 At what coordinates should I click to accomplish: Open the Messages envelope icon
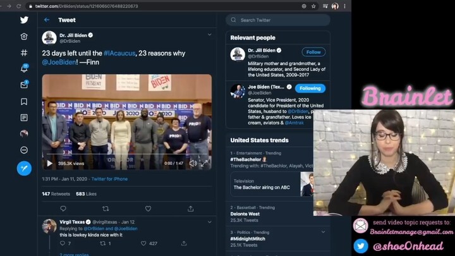tap(25, 85)
